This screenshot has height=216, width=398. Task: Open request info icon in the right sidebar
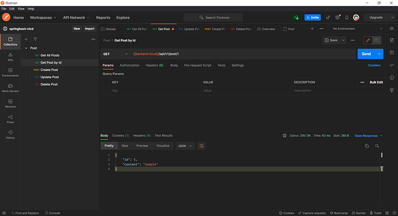(392, 78)
